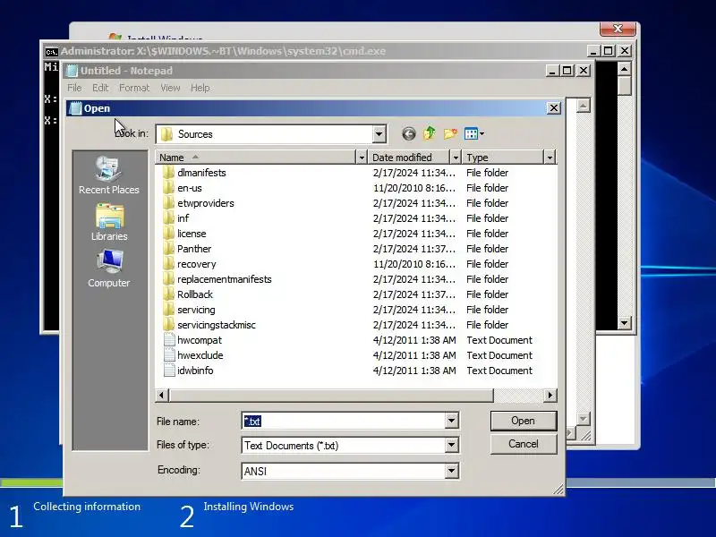This screenshot has height=537, width=716.
Task: Expand the Look in Sources dropdown
Action: [379, 134]
